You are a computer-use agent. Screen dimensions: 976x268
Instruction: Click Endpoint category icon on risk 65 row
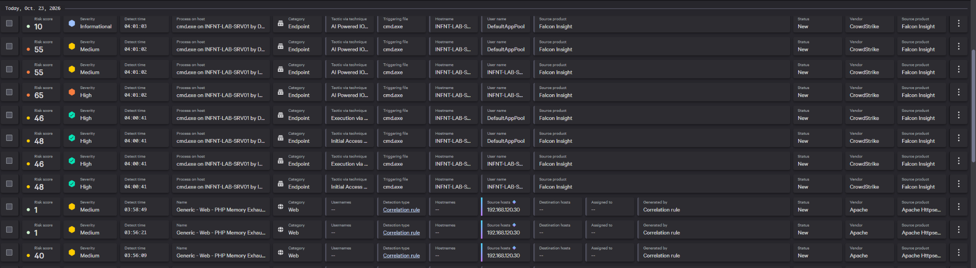click(280, 92)
